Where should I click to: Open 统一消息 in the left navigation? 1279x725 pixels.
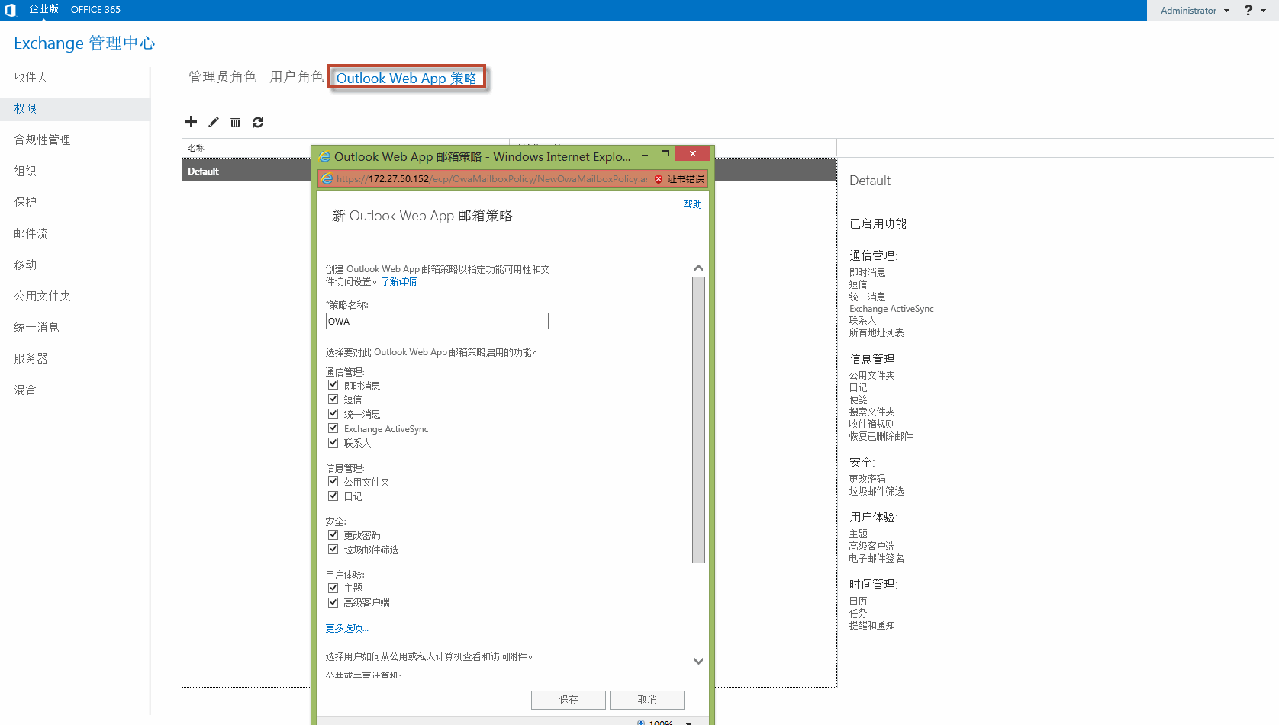[37, 327]
